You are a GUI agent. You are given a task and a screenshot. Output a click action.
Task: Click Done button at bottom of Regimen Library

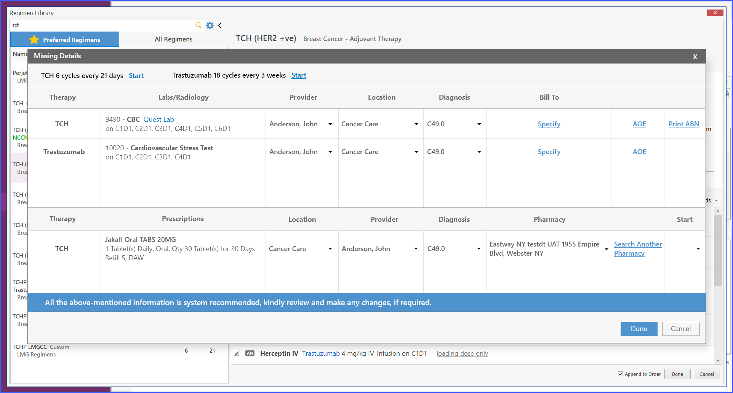677,374
